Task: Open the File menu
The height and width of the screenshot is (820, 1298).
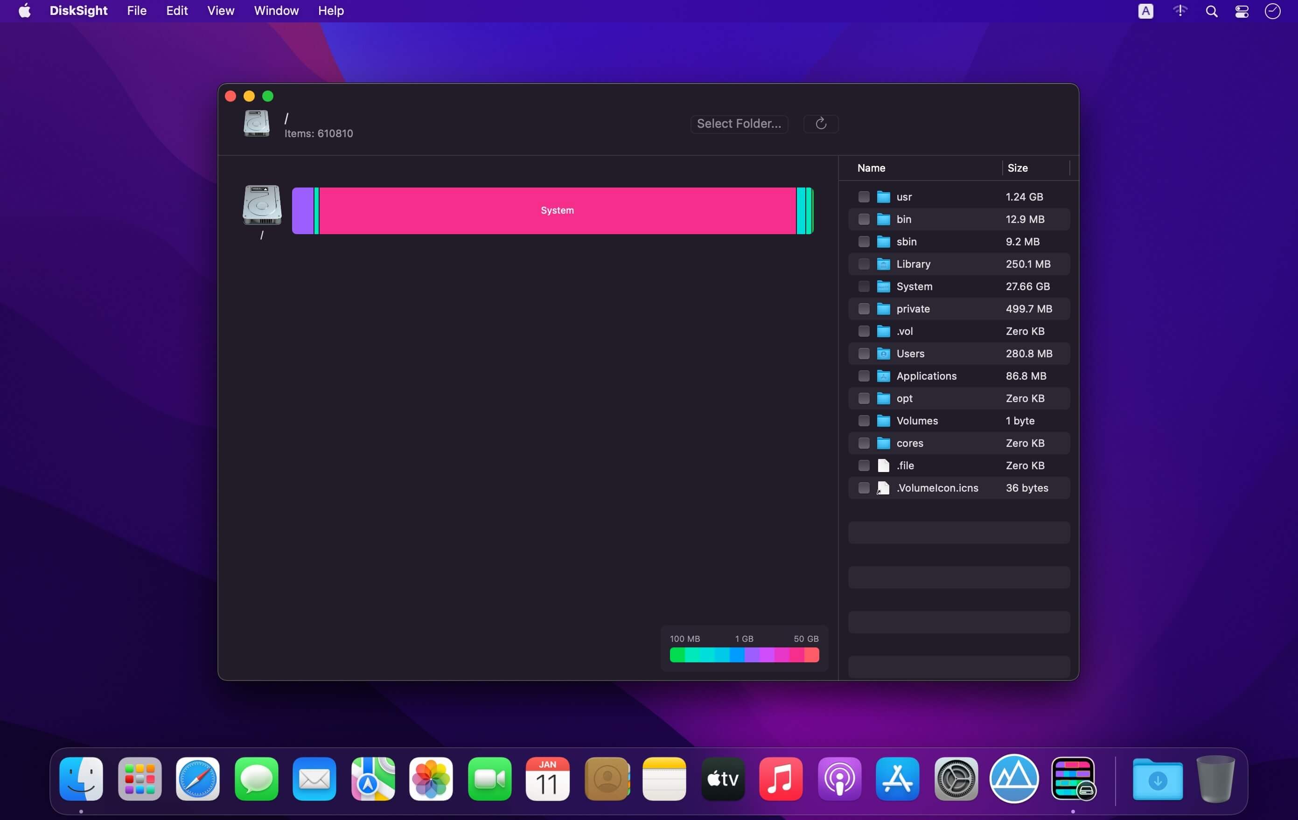Action: click(136, 11)
